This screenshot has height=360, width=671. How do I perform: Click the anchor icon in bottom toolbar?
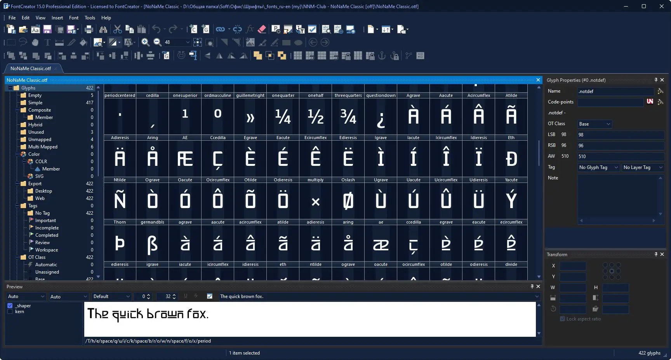click(x=382, y=56)
